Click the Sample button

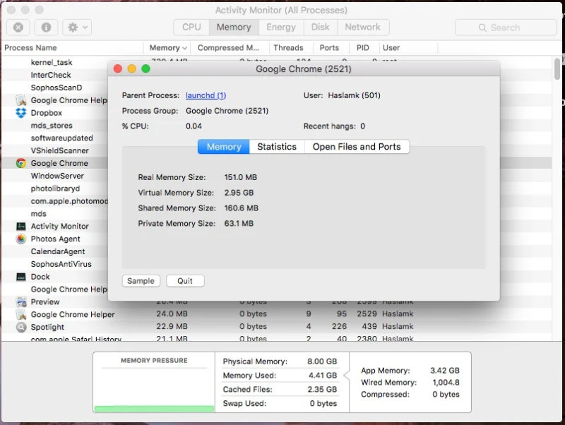coord(141,281)
